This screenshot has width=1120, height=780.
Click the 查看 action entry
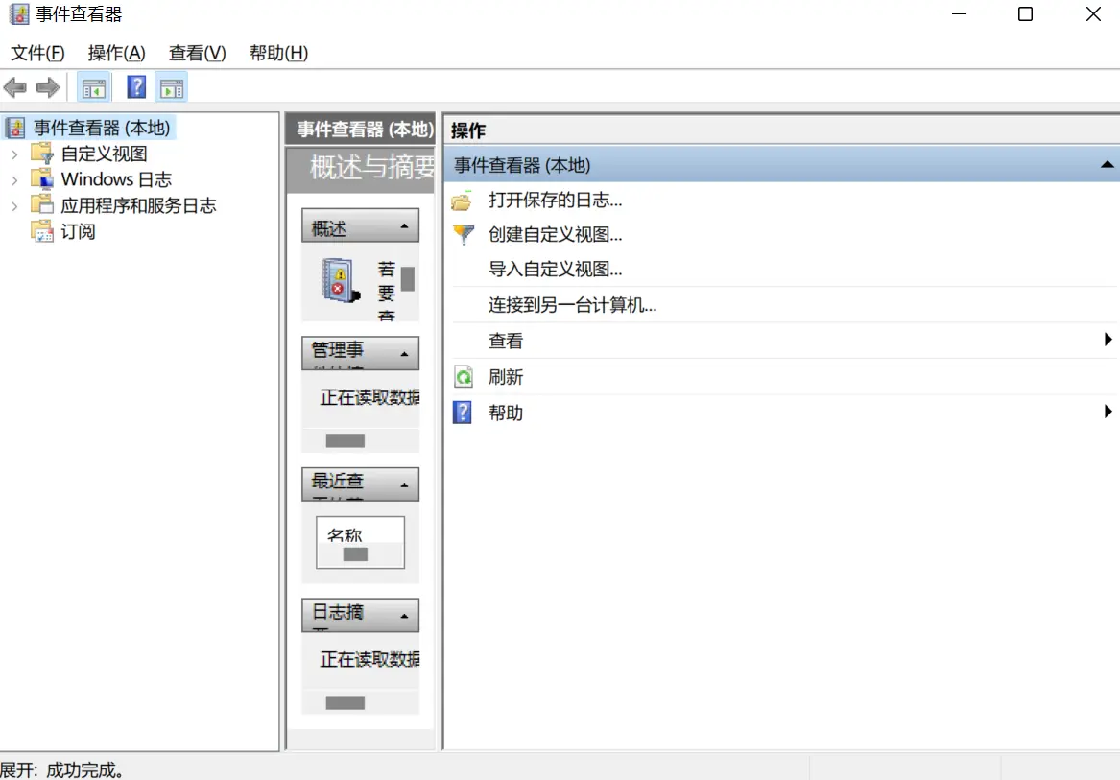(x=506, y=341)
